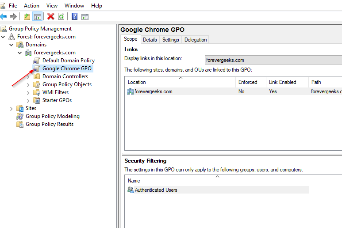342x228 pixels.
Task: Collapse the forevergeeks.com domain node
Action: coord(19,53)
